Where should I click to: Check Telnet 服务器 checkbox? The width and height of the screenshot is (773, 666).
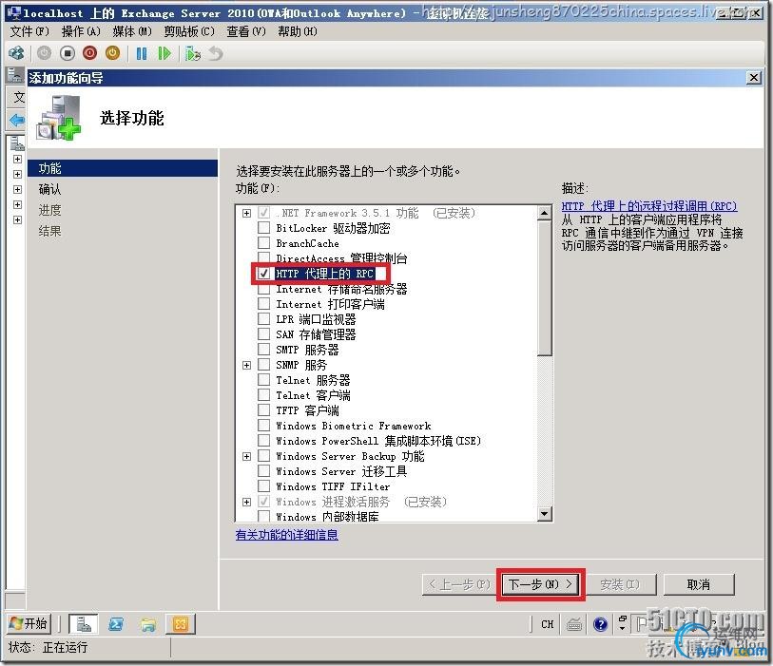[264, 380]
